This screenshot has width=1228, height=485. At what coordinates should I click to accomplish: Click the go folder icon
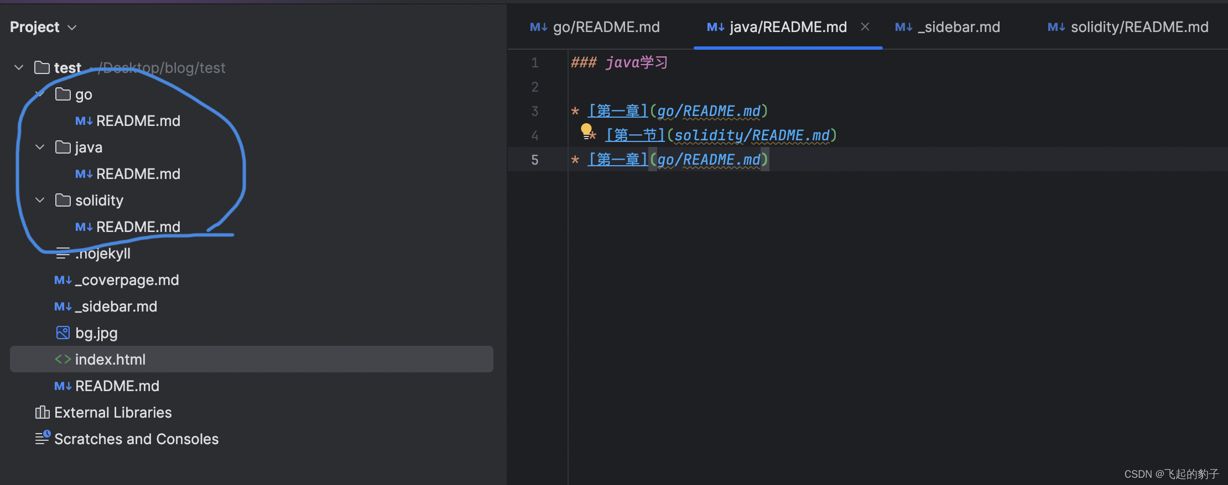tap(63, 94)
